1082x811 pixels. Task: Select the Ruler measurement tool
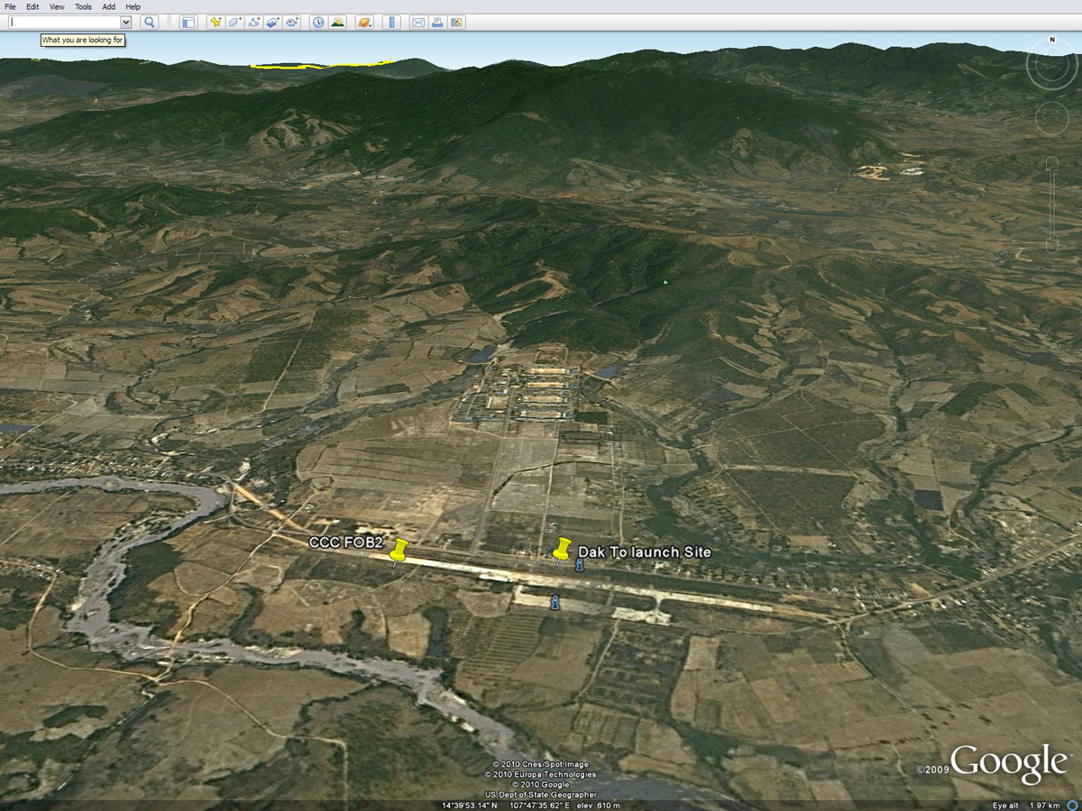click(x=392, y=22)
